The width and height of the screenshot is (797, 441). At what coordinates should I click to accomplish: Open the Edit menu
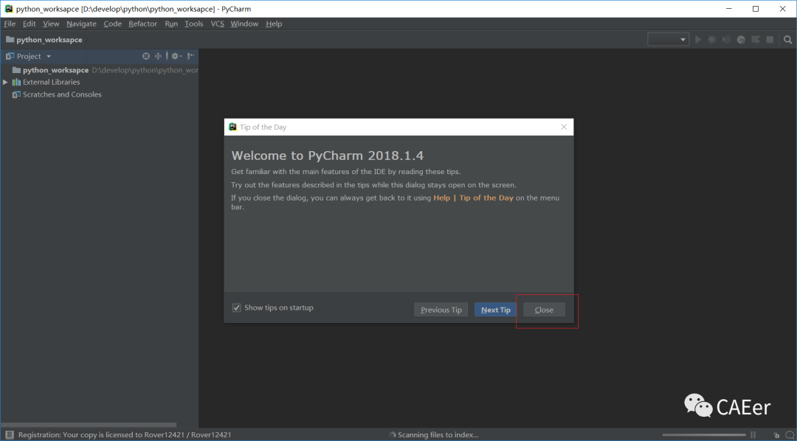(30, 24)
